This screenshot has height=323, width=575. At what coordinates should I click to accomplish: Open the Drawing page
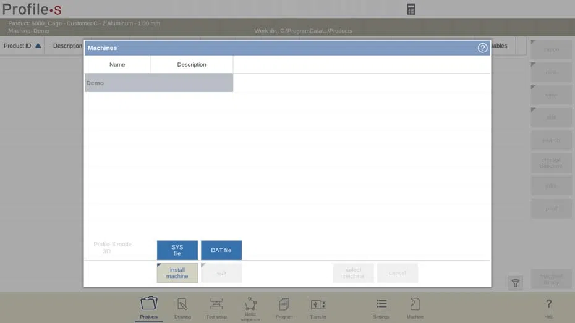coord(182,308)
